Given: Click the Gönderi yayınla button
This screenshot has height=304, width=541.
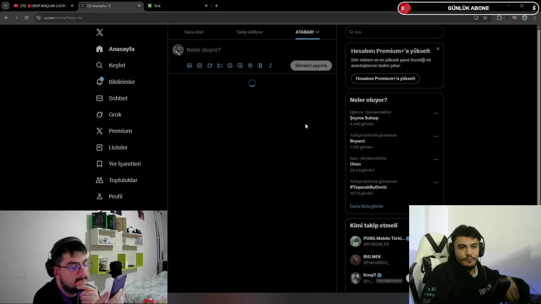Looking at the screenshot, I should coord(311,65).
